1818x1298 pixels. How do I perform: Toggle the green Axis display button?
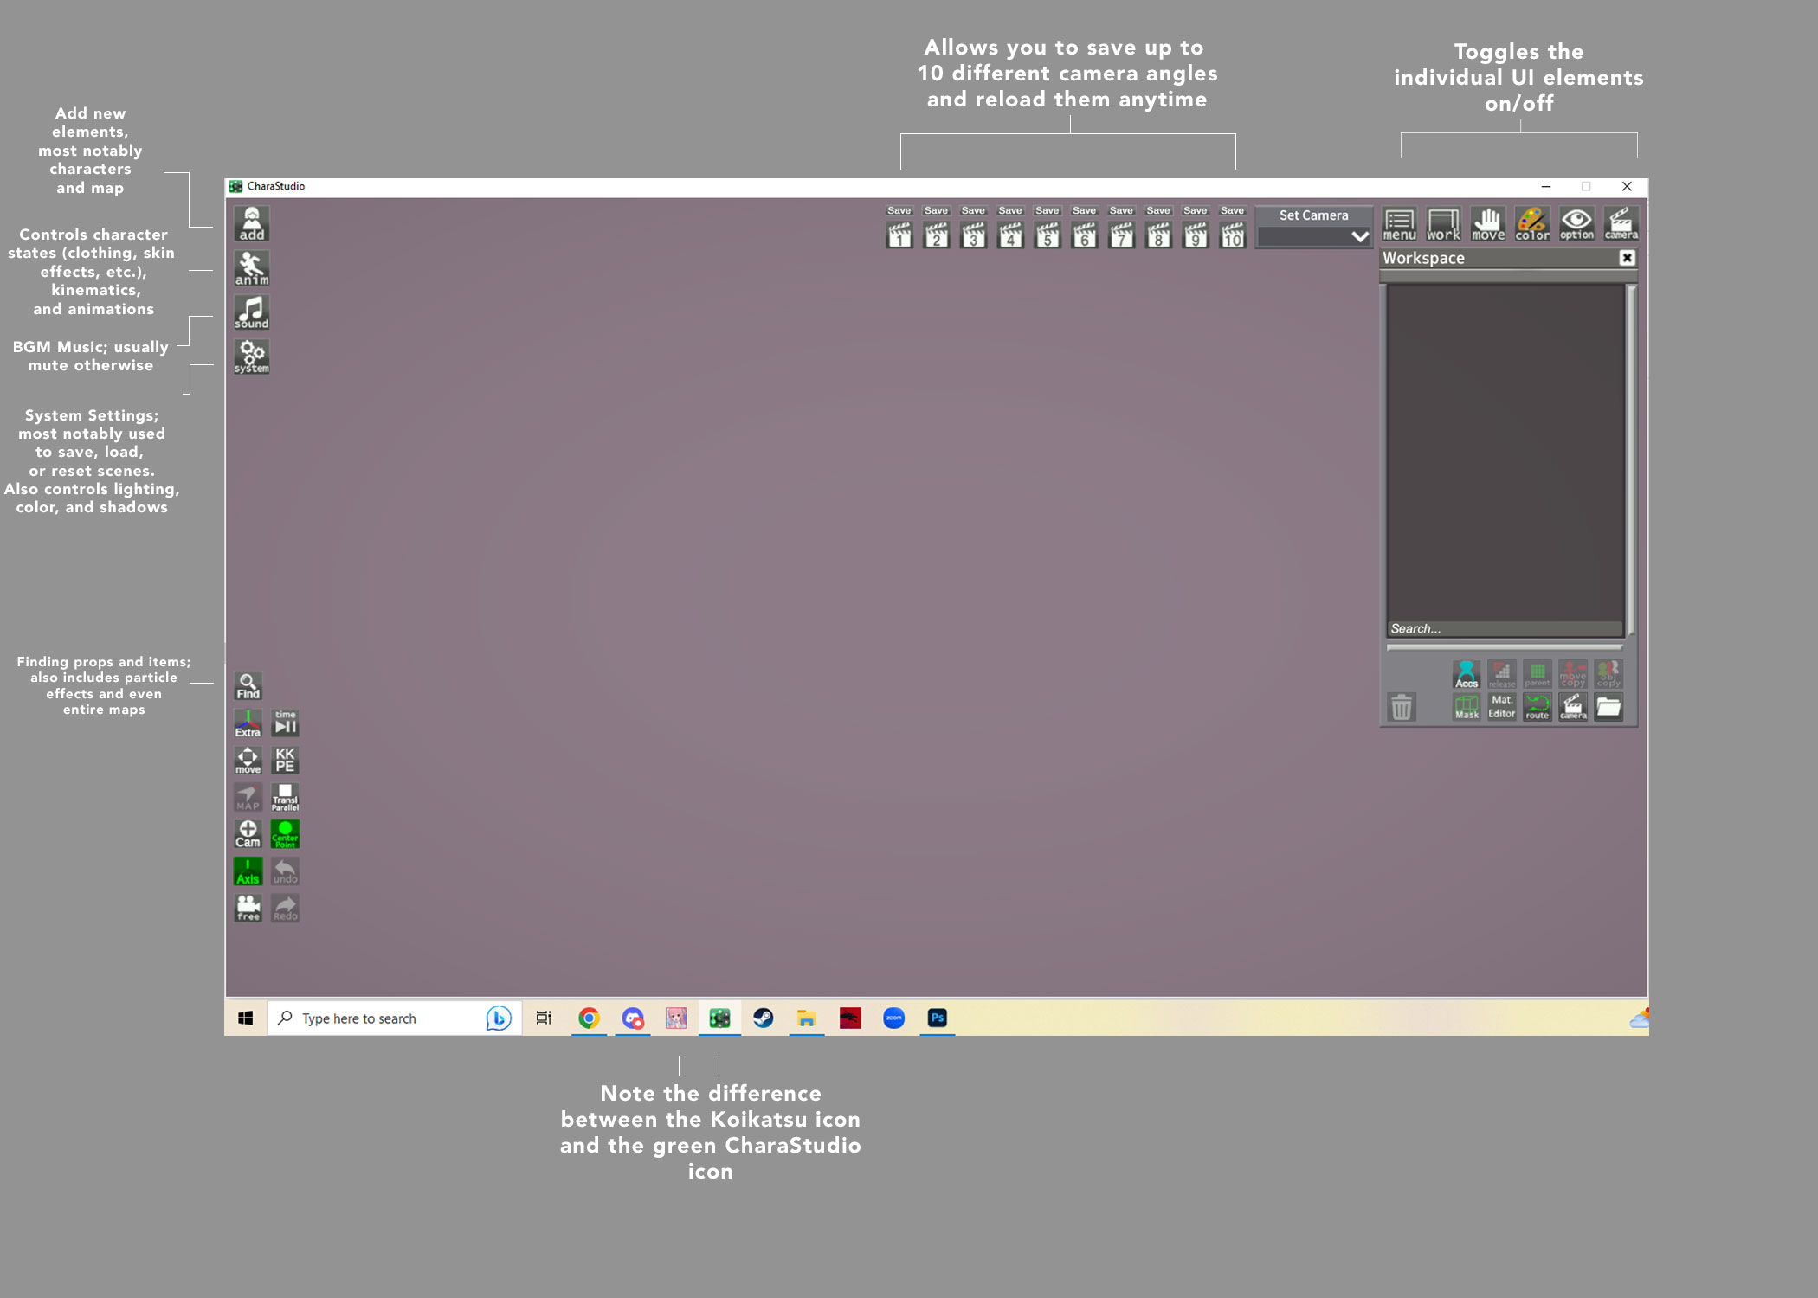tap(248, 871)
